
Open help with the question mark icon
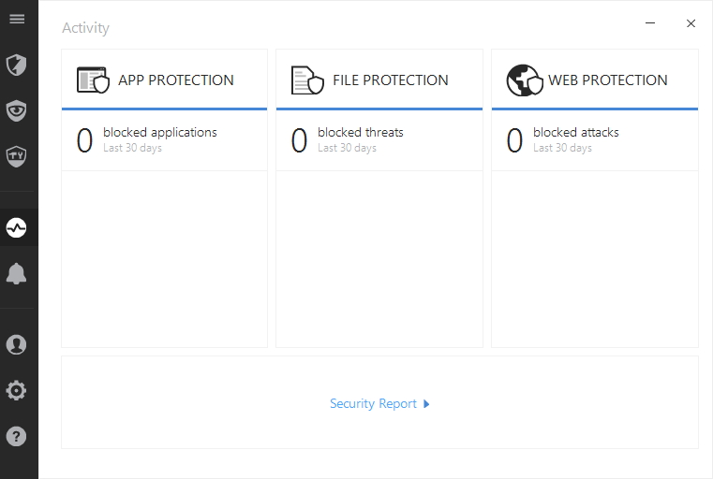[x=16, y=436]
